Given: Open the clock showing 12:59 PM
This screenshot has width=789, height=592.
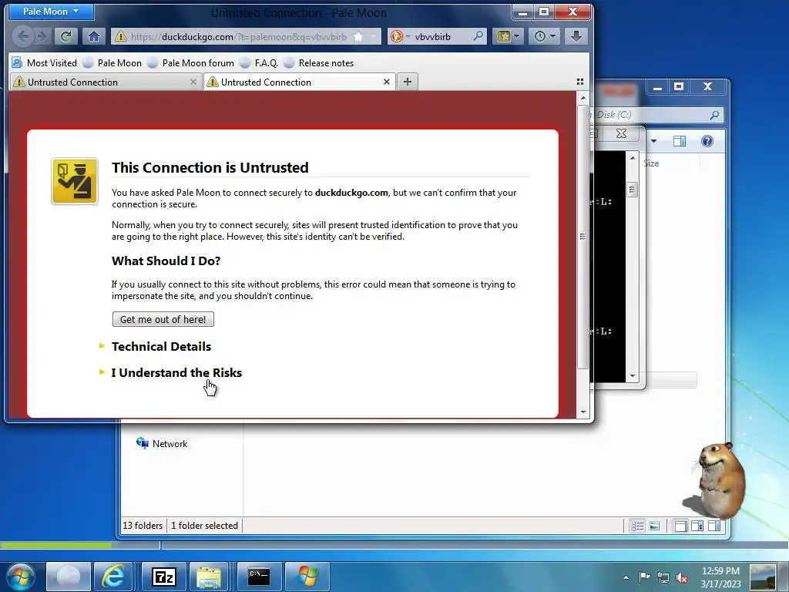Looking at the screenshot, I should pos(720,577).
